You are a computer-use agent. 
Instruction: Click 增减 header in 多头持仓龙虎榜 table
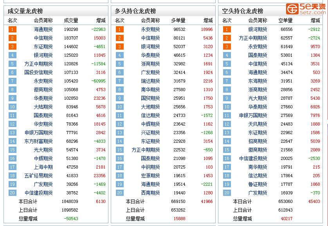click(x=208, y=20)
